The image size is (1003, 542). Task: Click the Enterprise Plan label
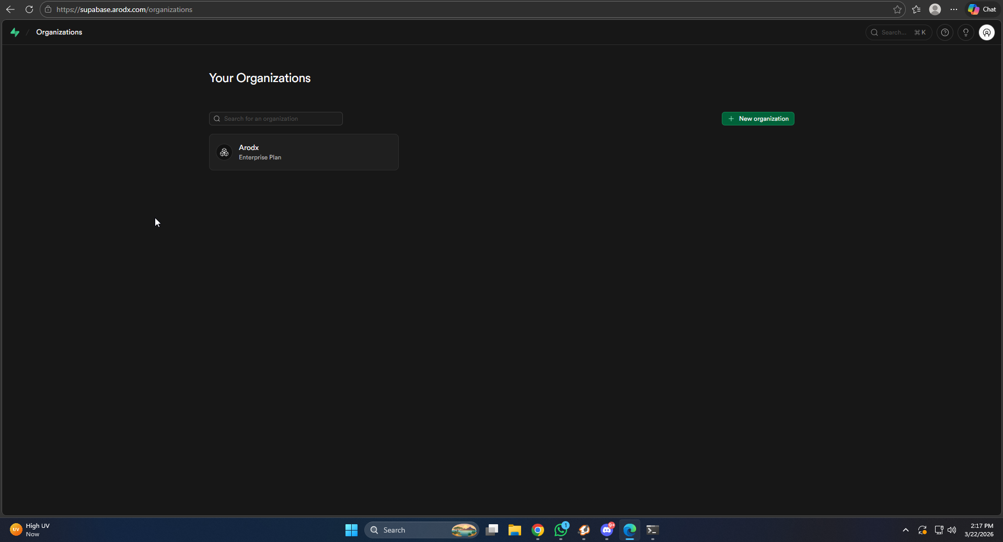260,157
